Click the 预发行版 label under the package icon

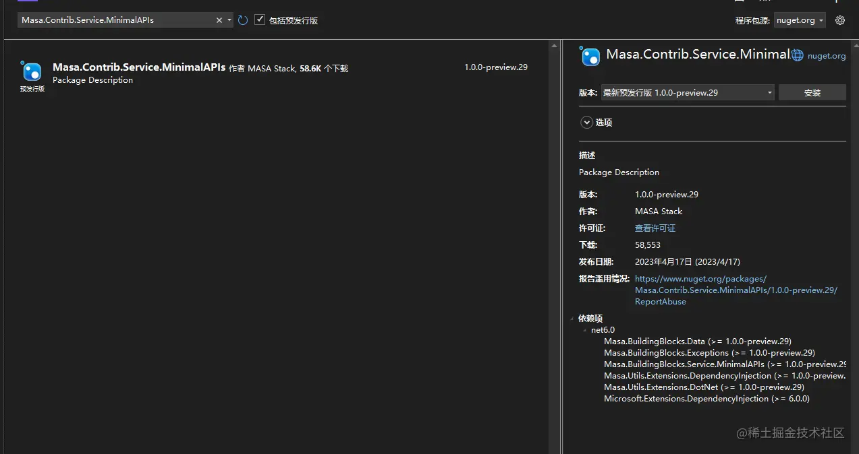coord(32,89)
